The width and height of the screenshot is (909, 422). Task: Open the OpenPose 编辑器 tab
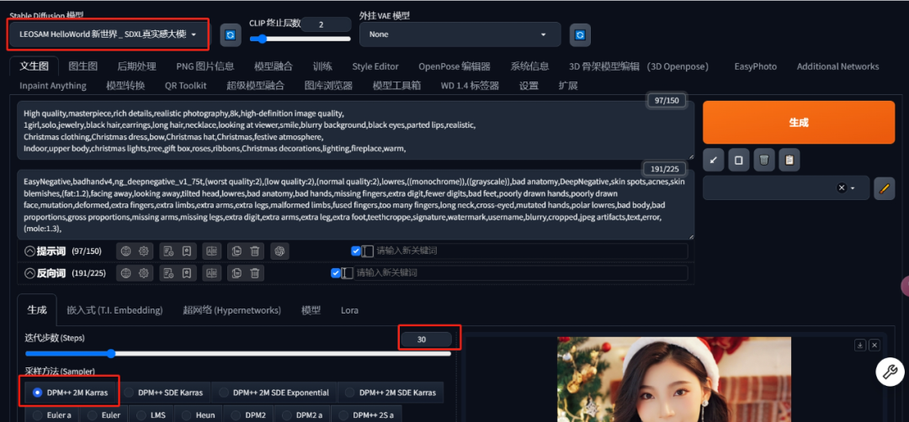tap(454, 66)
